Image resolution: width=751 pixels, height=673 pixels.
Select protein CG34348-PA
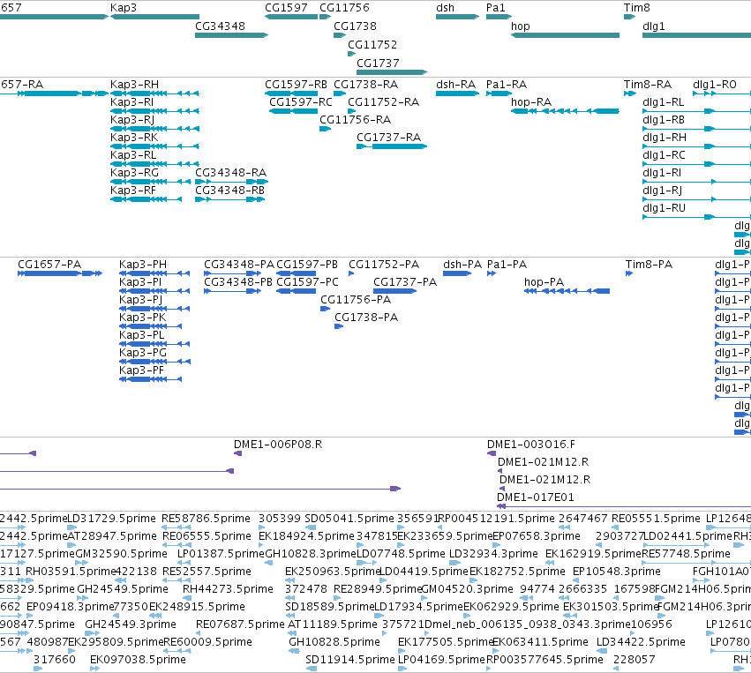pos(233,273)
